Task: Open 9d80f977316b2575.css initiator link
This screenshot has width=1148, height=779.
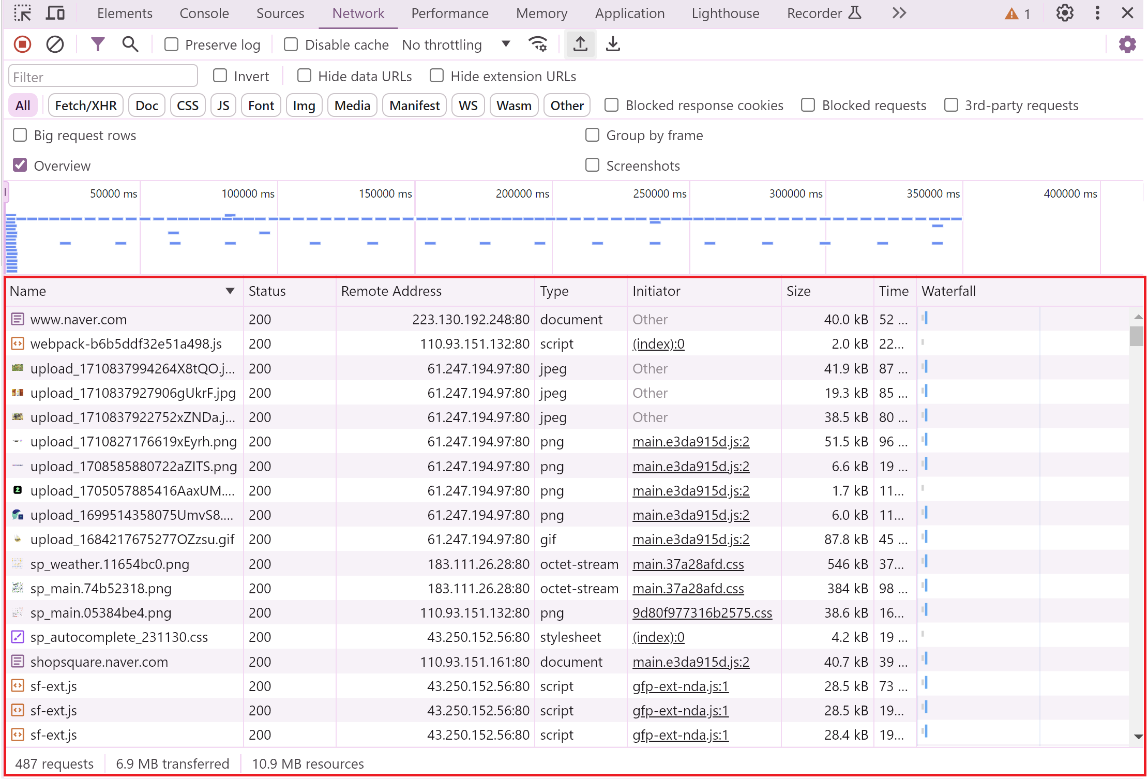Action: [x=702, y=613]
